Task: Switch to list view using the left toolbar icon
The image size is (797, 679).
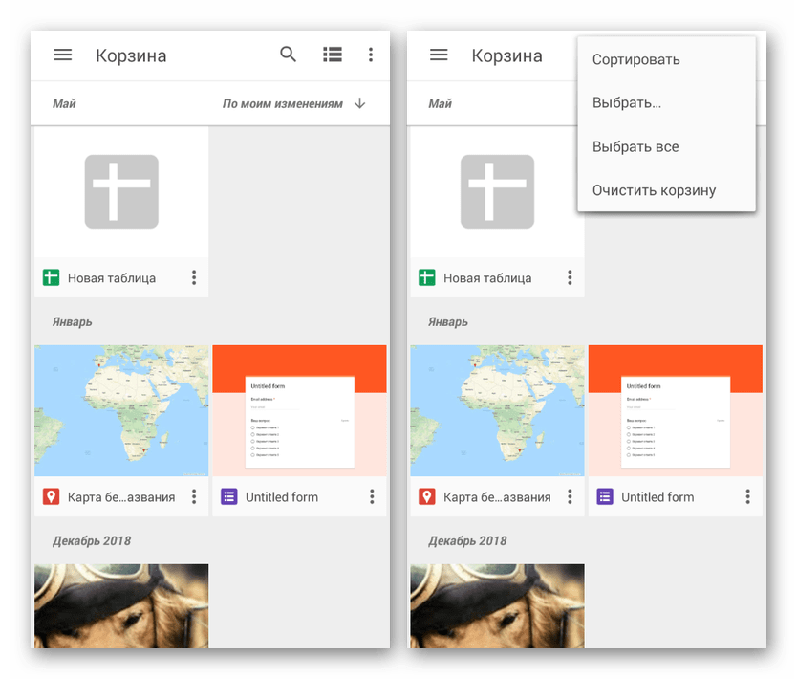Action: [332, 55]
